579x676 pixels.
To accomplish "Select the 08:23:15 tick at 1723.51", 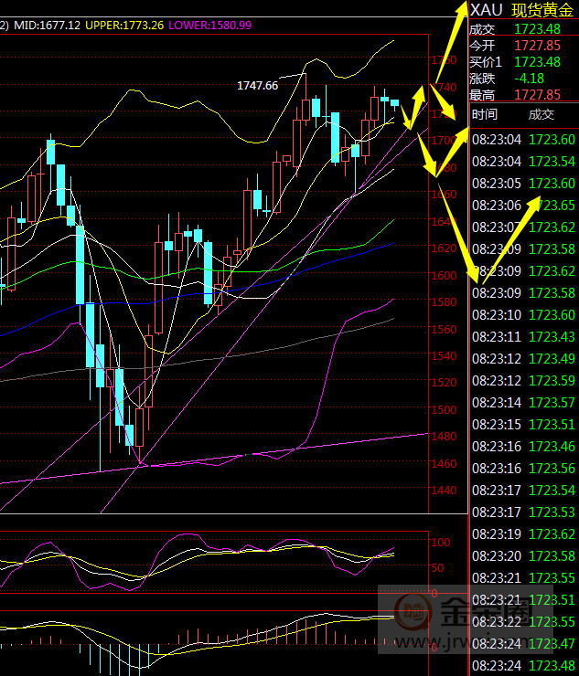I will point(523,424).
